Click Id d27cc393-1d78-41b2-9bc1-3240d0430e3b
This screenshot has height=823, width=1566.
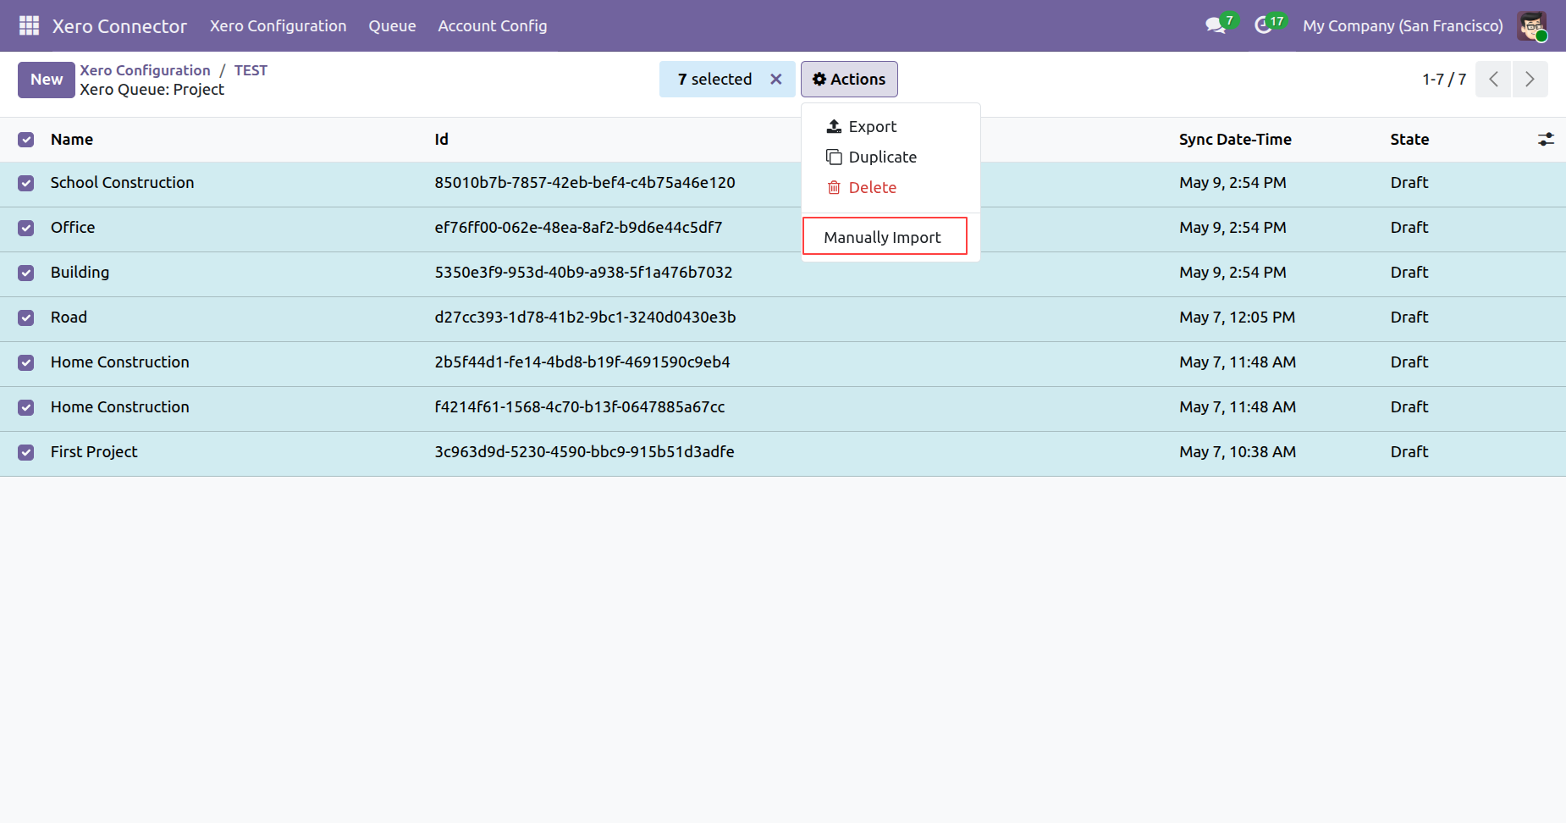tap(585, 317)
